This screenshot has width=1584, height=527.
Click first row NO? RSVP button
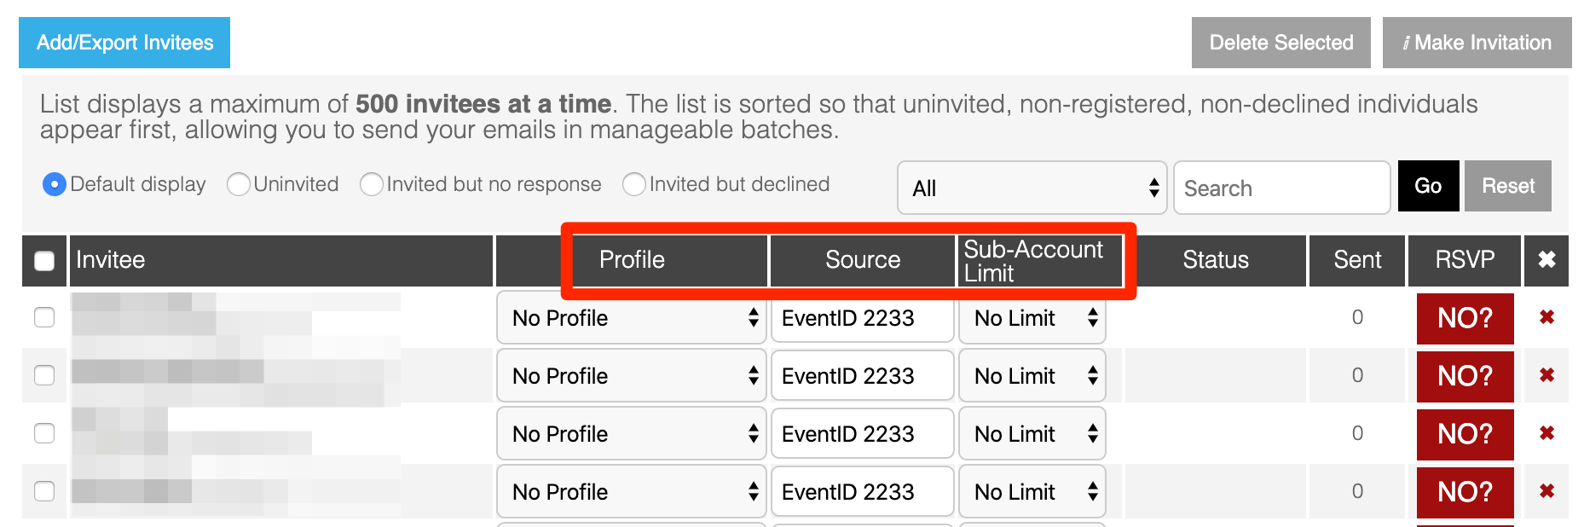[1465, 318]
